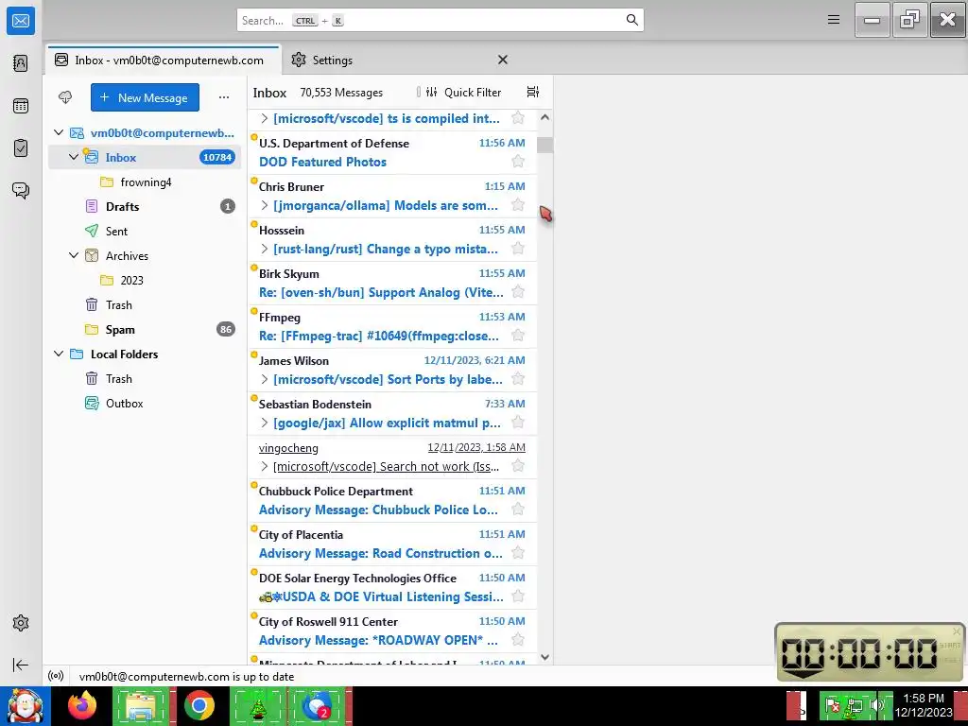Open Settings gear in the spaces sidebar
Image resolution: width=968 pixels, height=726 pixels.
pos(21,623)
